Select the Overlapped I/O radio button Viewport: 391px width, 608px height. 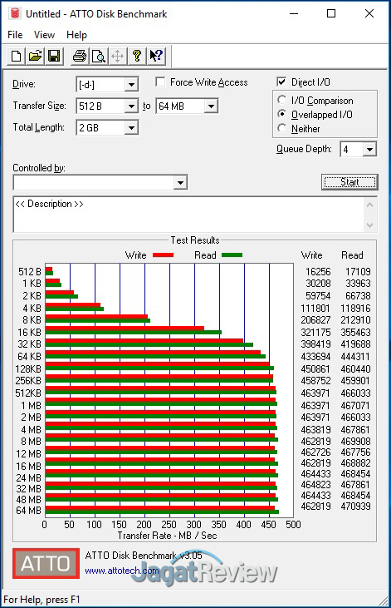(281, 114)
